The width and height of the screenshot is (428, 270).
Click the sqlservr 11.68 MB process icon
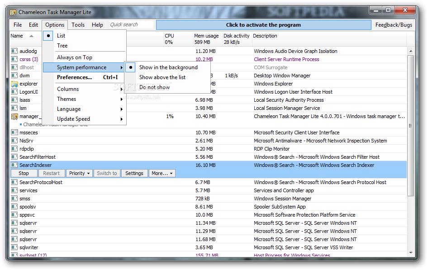(x=14, y=239)
